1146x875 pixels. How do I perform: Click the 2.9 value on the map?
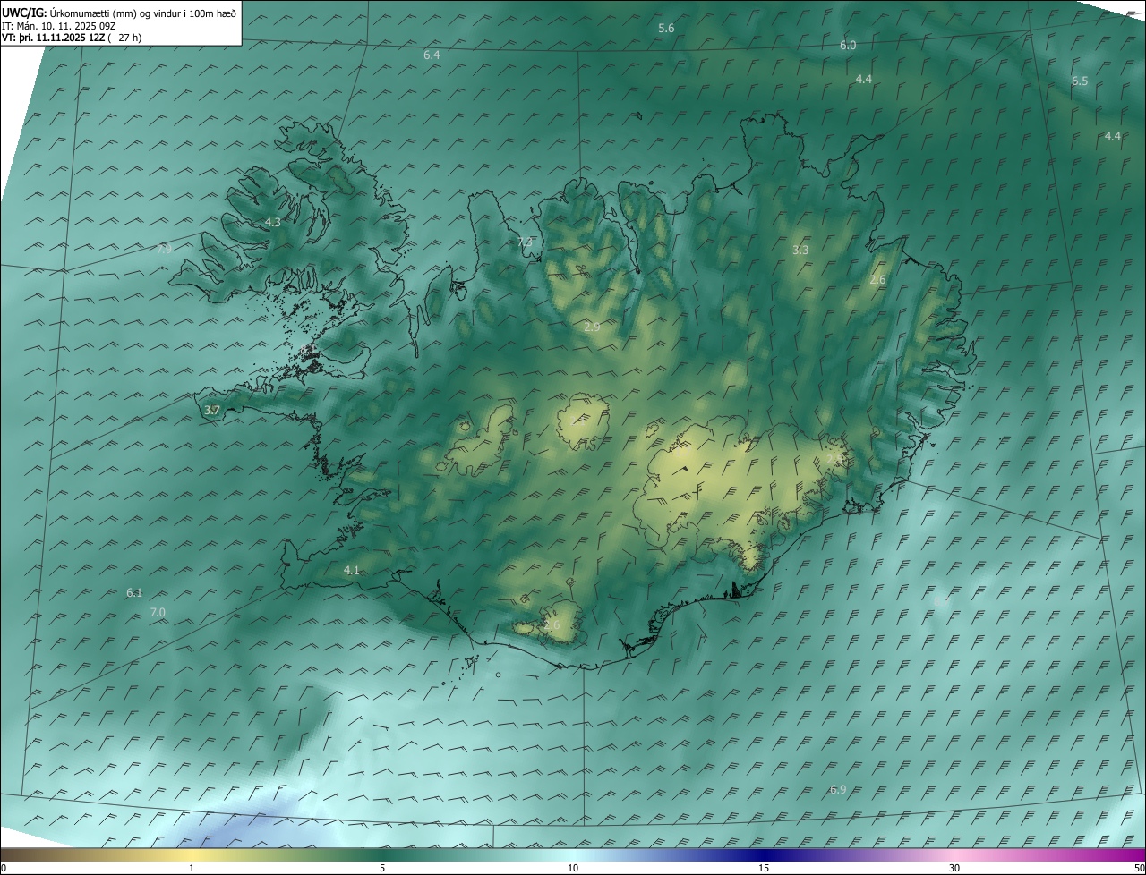(x=592, y=327)
